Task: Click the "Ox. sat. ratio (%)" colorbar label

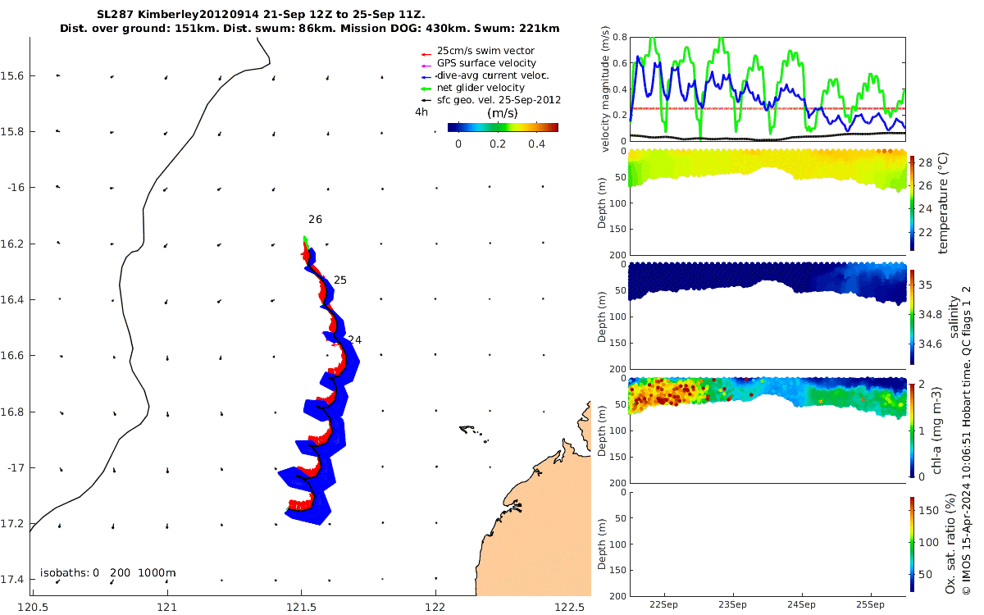Action: [x=950, y=543]
